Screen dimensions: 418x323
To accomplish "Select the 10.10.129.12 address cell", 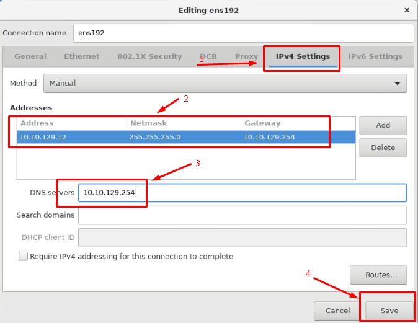I will tap(71, 137).
